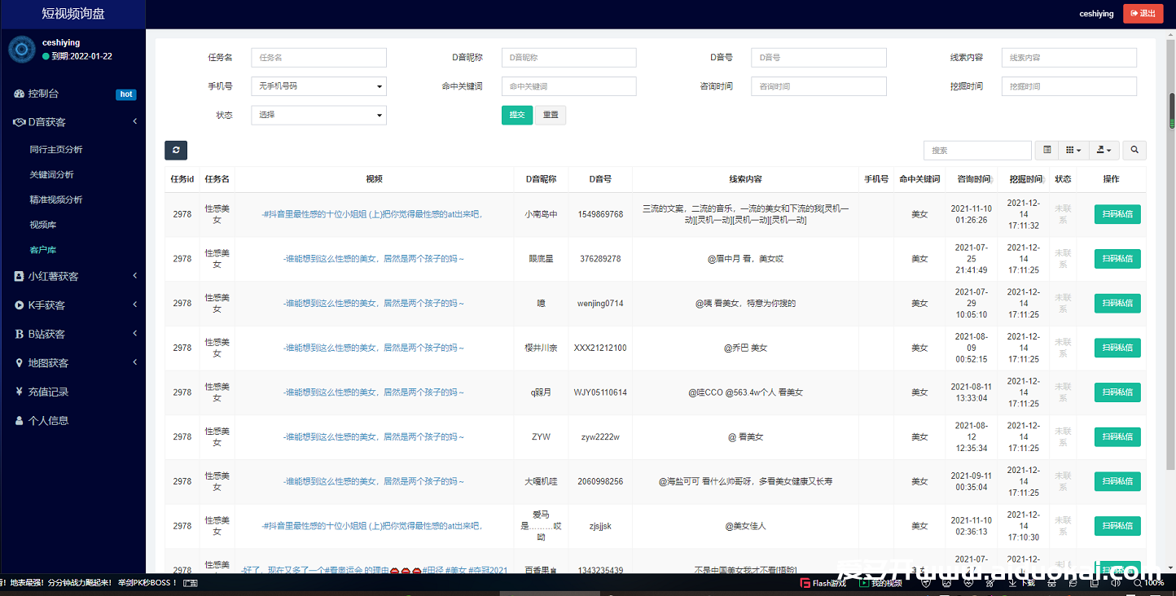Sort by 咨询时间 column header

(973, 179)
